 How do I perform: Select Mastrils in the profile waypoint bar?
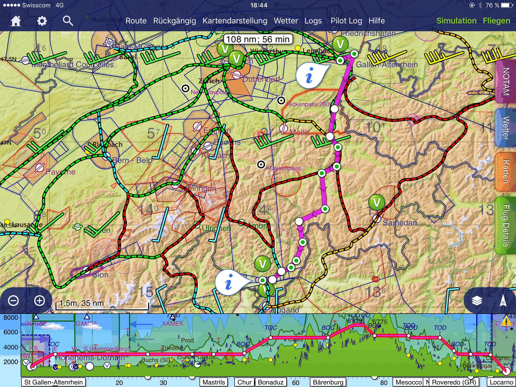click(x=214, y=382)
